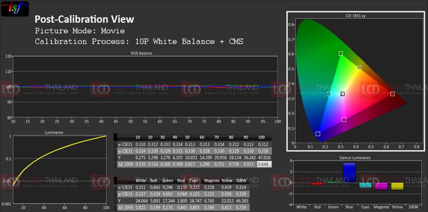
Task: Click the ISF logo in top-left corner
Action: pyautogui.click(x=16, y=8)
